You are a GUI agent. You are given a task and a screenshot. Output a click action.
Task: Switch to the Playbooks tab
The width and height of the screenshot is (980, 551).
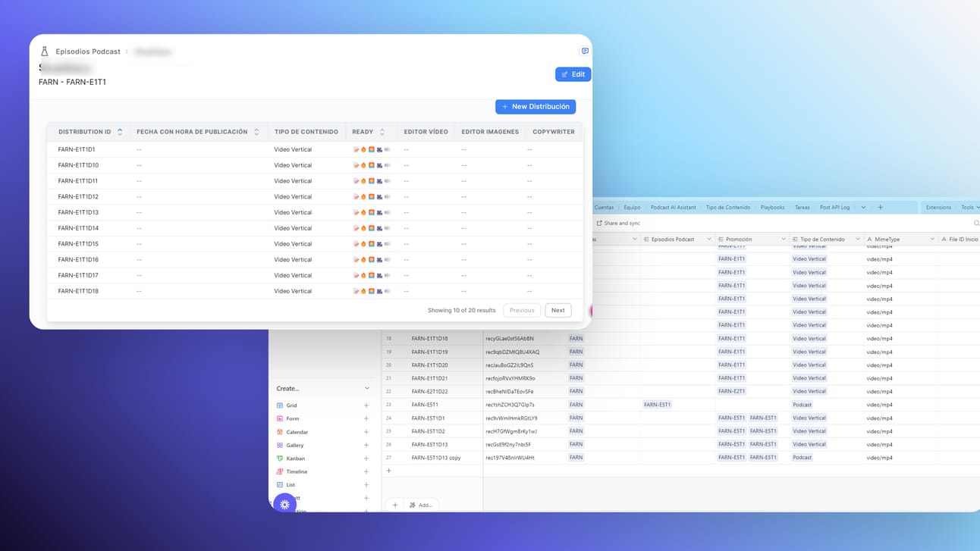coord(772,207)
